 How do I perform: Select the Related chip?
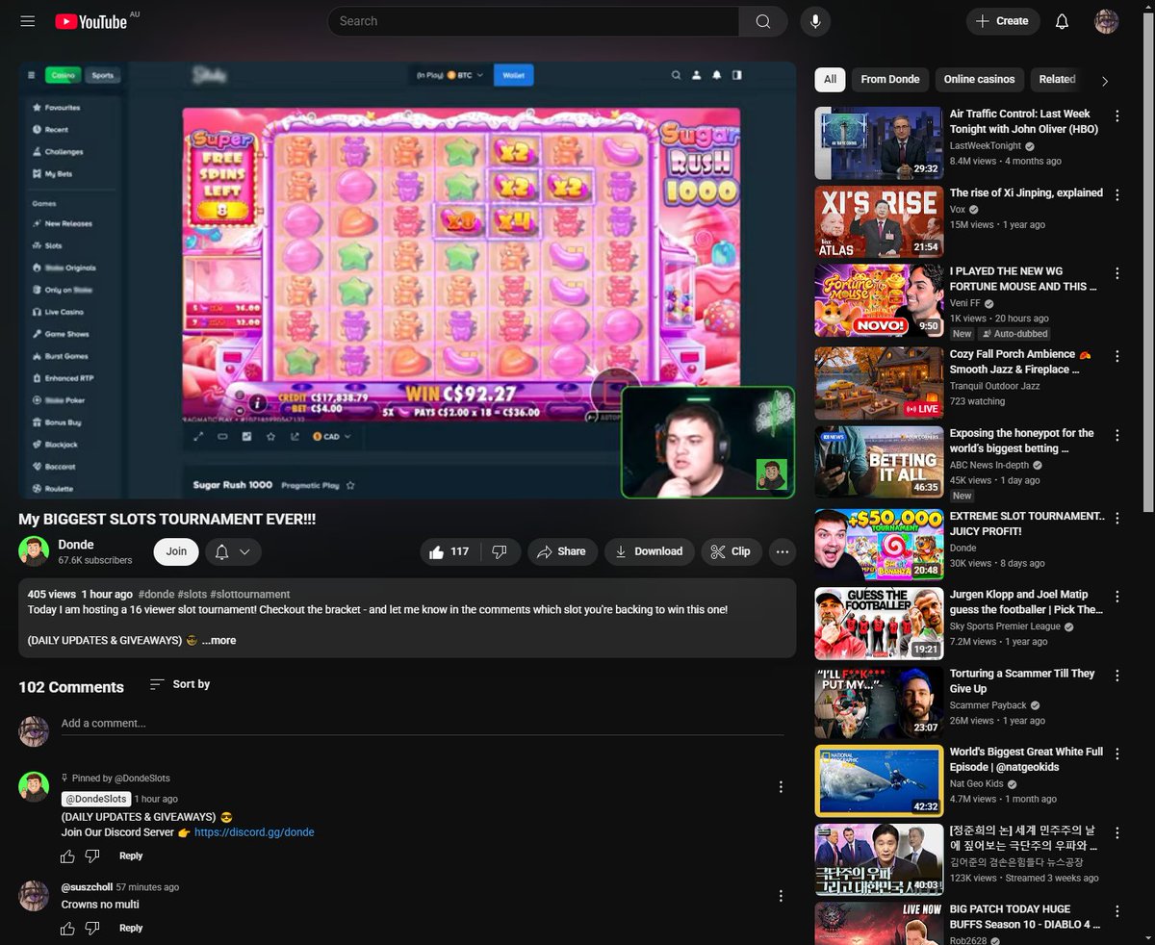[1057, 80]
